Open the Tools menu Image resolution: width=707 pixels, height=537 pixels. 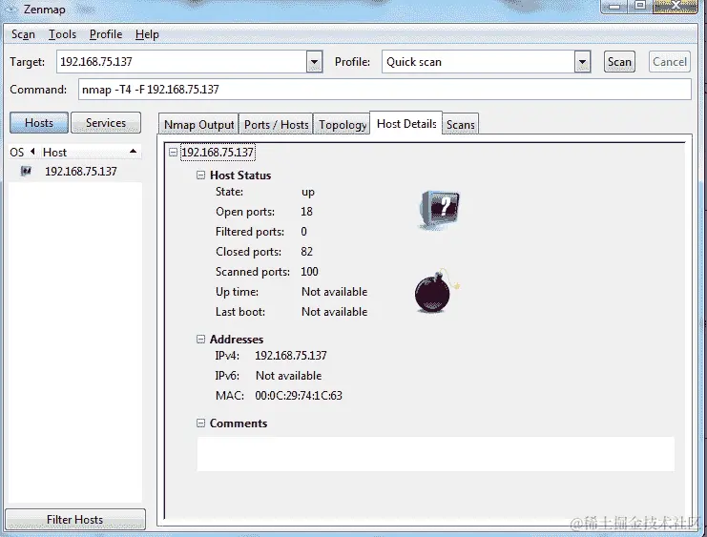click(x=62, y=34)
